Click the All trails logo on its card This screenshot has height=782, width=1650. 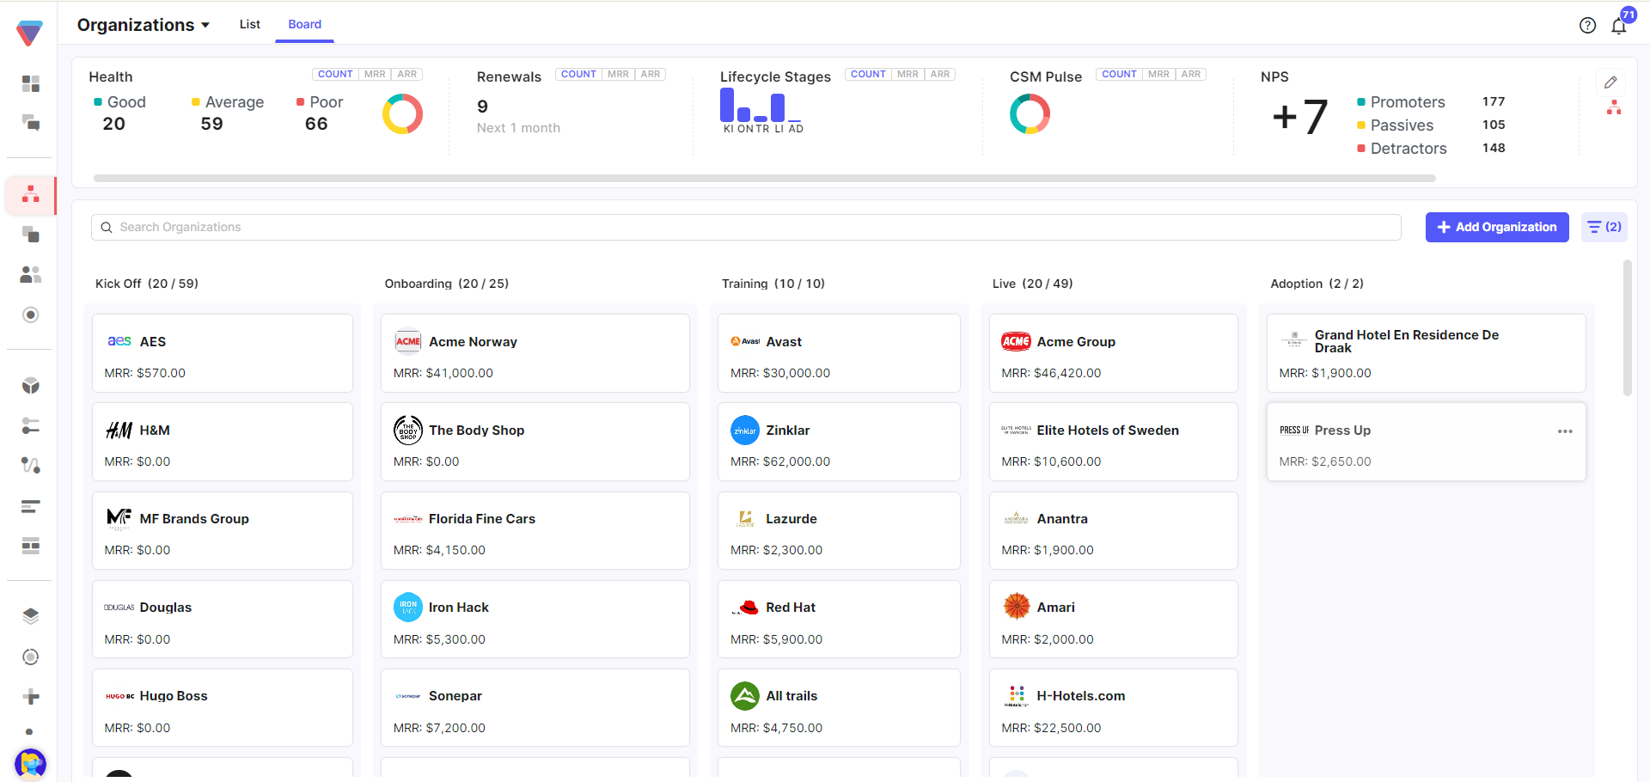(x=745, y=696)
